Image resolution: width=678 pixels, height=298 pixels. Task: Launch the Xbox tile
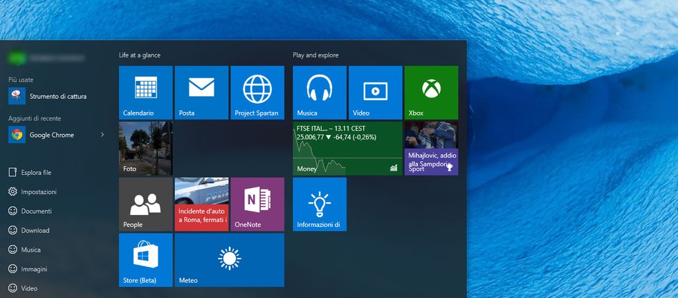pos(431,93)
